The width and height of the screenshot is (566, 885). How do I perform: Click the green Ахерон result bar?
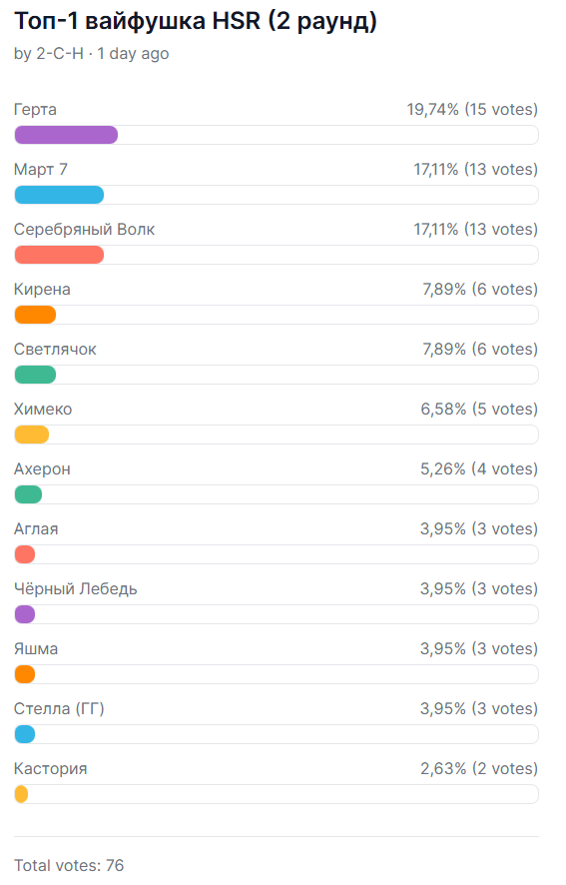click(28, 495)
